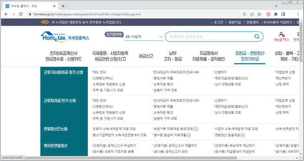Image resolution: width=304 pixels, height=161 pixels.
Task: Click 증빙서류 제출 under 반기 신청
Action: click(163, 107)
